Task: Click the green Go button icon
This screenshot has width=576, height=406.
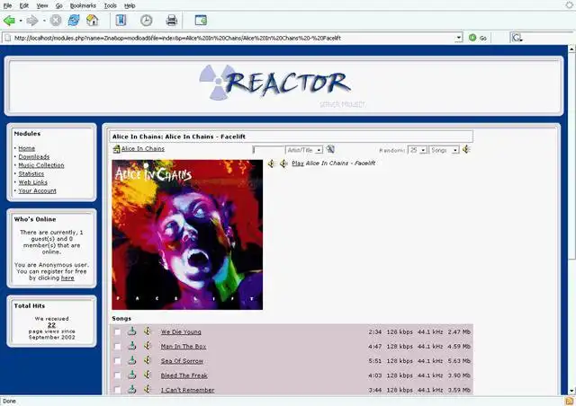Action: [472, 38]
